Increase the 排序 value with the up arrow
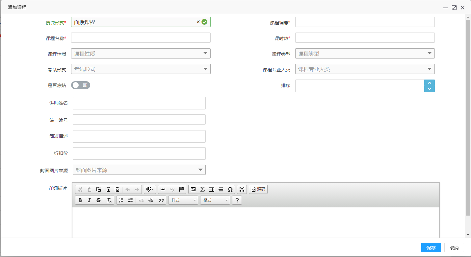 click(x=430, y=83)
